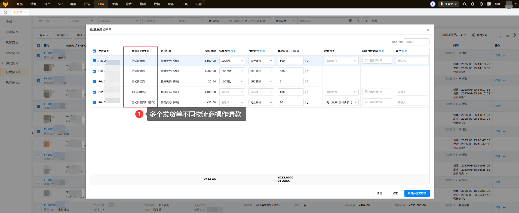Image resolution: width=519 pixels, height=213 pixels.
Task: Click the filter funnel icon
Action: point(366,21)
